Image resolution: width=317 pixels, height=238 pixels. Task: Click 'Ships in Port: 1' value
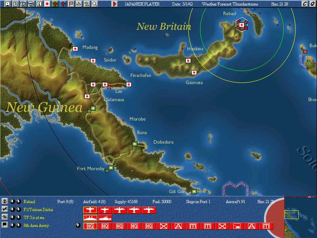[198, 202]
